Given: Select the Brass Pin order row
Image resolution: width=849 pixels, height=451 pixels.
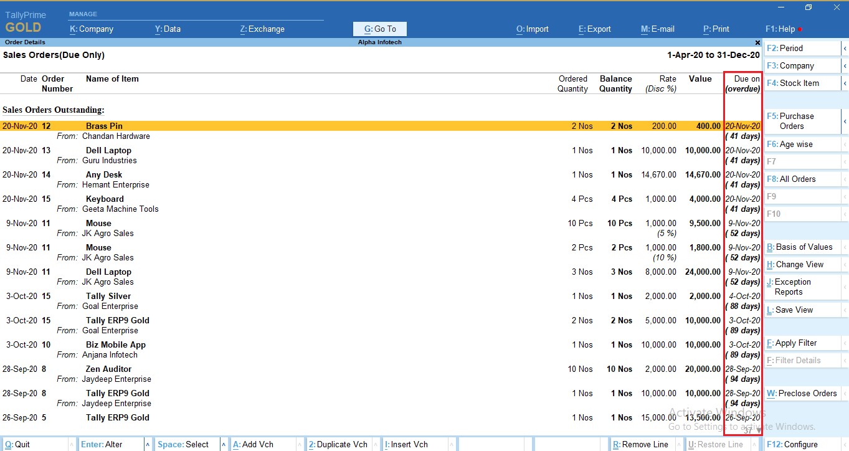Looking at the screenshot, I should click(104, 126).
